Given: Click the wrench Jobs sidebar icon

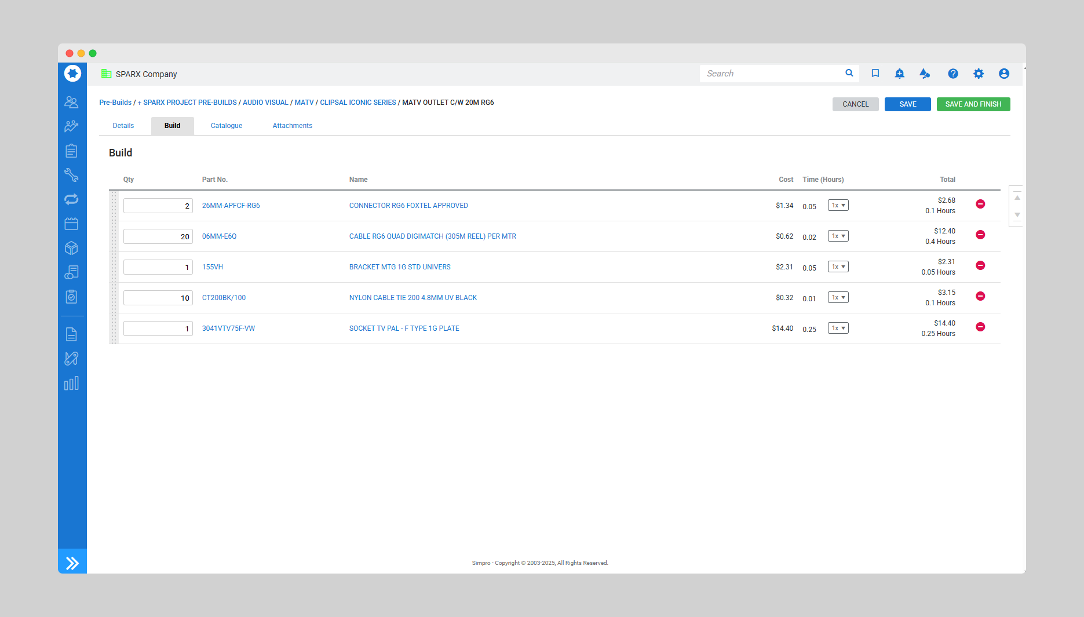Looking at the screenshot, I should 71,175.
